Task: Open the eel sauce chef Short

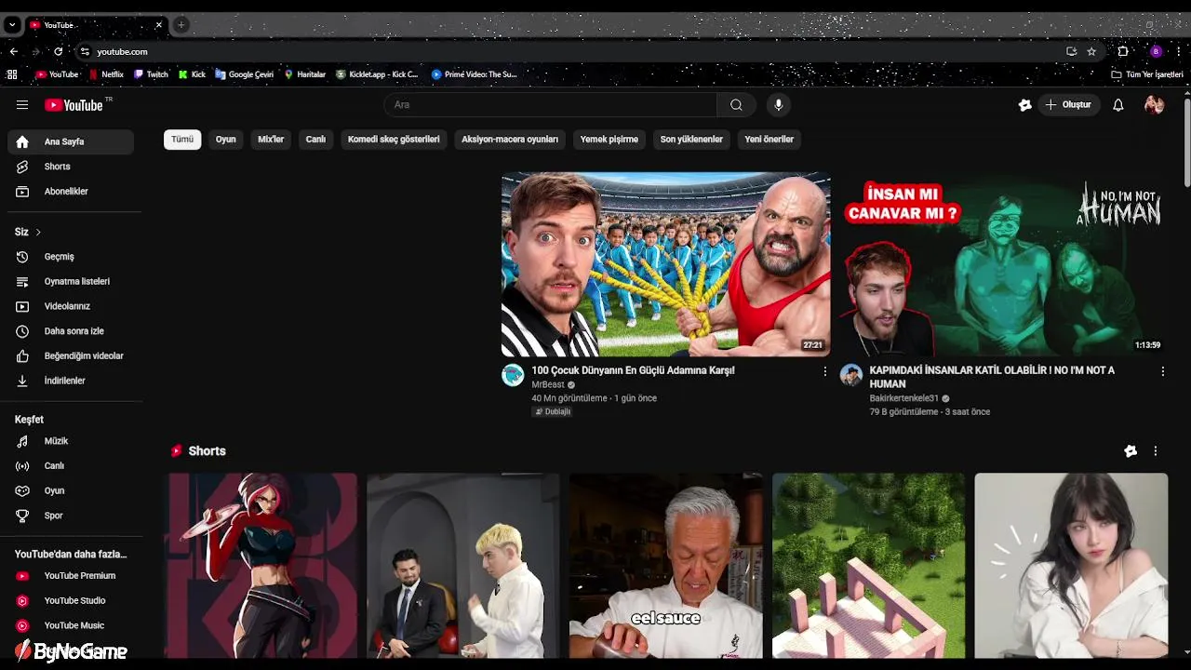Action: pyautogui.click(x=666, y=566)
